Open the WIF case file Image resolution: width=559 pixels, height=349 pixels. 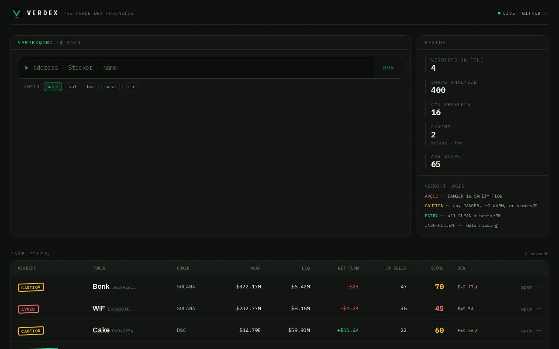click(x=531, y=309)
